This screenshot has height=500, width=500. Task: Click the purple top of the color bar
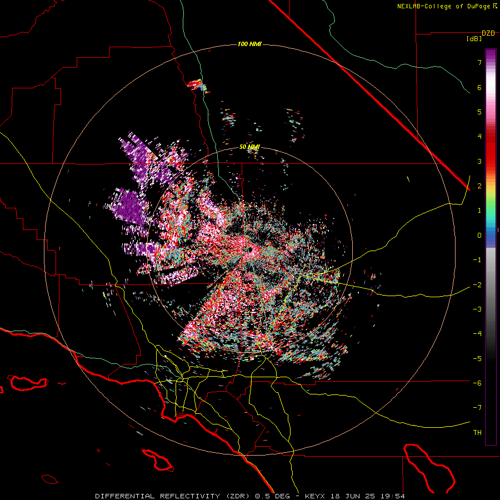click(491, 54)
